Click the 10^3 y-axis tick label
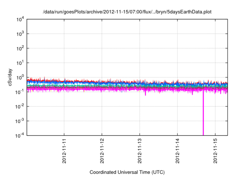 click(20, 34)
